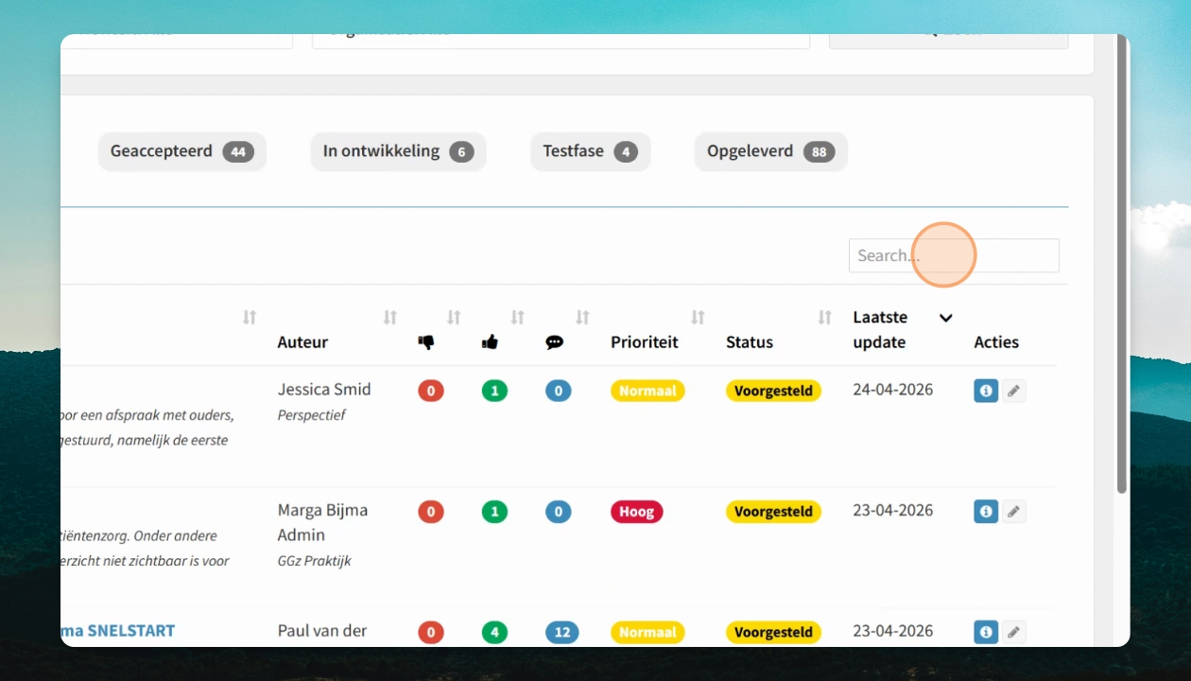Click the Status column header
The image size is (1191, 681).
pyautogui.click(x=750, y=342)
